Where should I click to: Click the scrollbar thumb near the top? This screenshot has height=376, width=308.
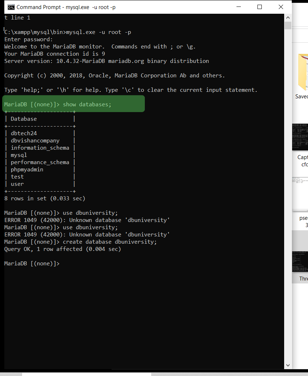(288, 25)
